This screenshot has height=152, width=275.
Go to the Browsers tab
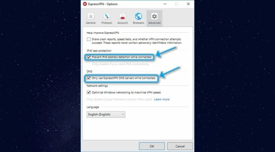[x=138, y=18]
